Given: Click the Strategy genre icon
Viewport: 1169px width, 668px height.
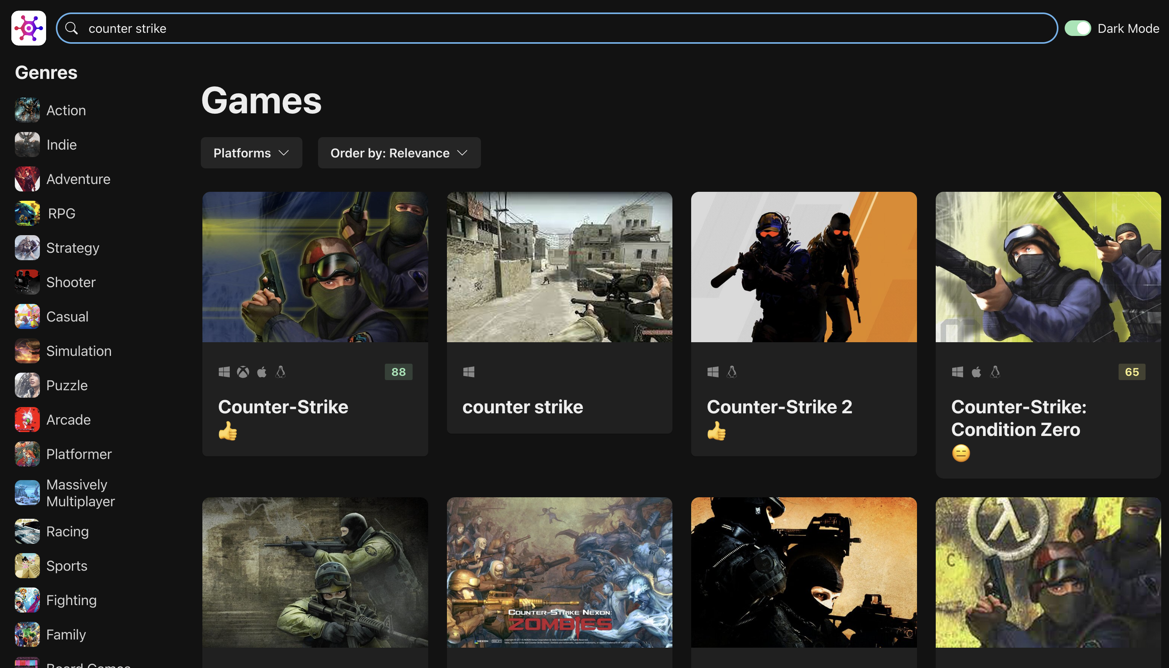Looking at the screenshot, I should (27, 248).
